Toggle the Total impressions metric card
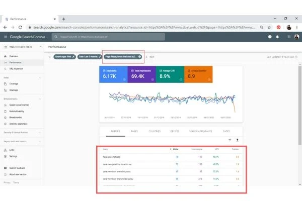This screenshot has width=302, height=201. click(142, 74)
